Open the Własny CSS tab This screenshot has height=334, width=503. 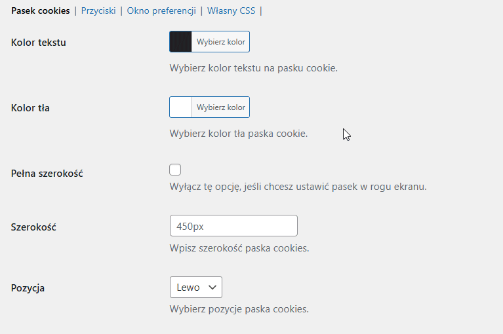click(231, 11)
